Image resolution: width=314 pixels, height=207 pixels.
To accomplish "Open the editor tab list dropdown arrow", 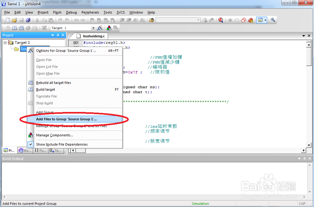I will [x=304, y=36].
